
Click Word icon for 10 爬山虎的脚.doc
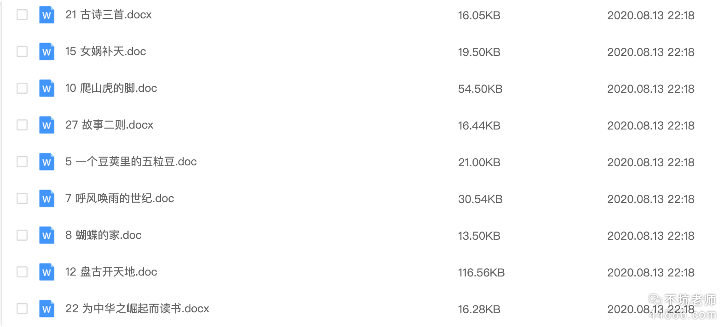(46, 89)
